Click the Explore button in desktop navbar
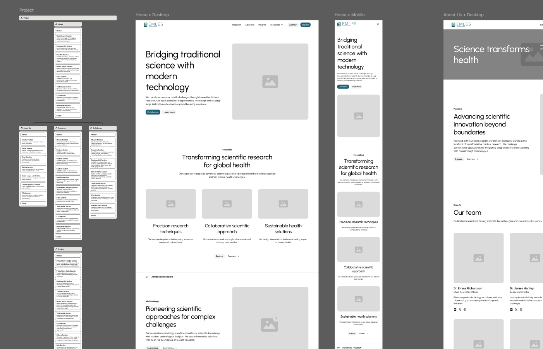This screenshot has height=349, width=543. pyautogui.click(x=306, y=25)
